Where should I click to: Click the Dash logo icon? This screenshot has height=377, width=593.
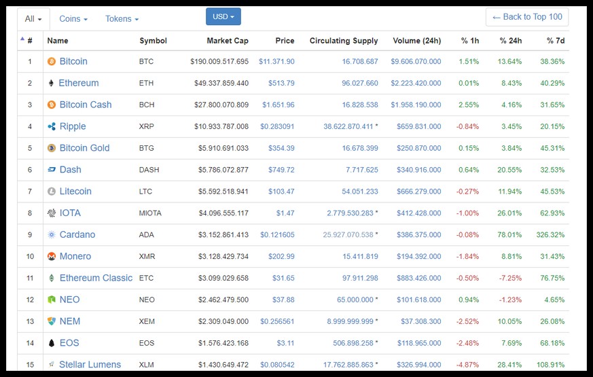(52, 170)
